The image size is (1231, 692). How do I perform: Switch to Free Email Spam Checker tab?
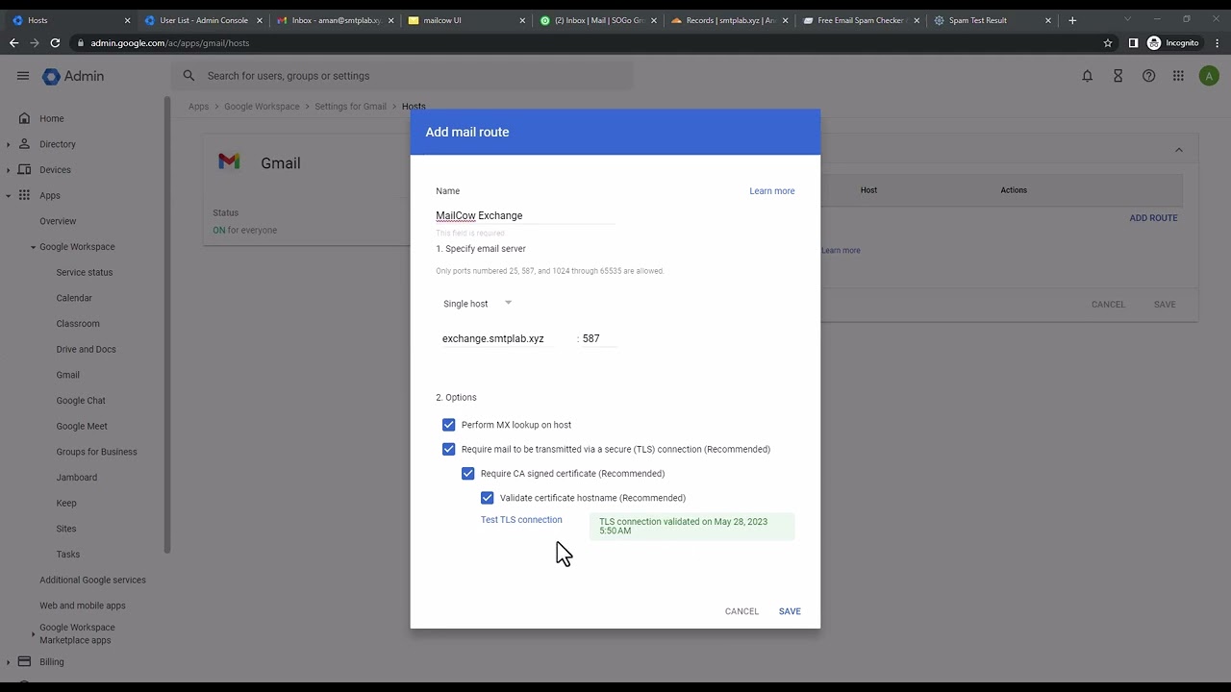tap(862, 20)
